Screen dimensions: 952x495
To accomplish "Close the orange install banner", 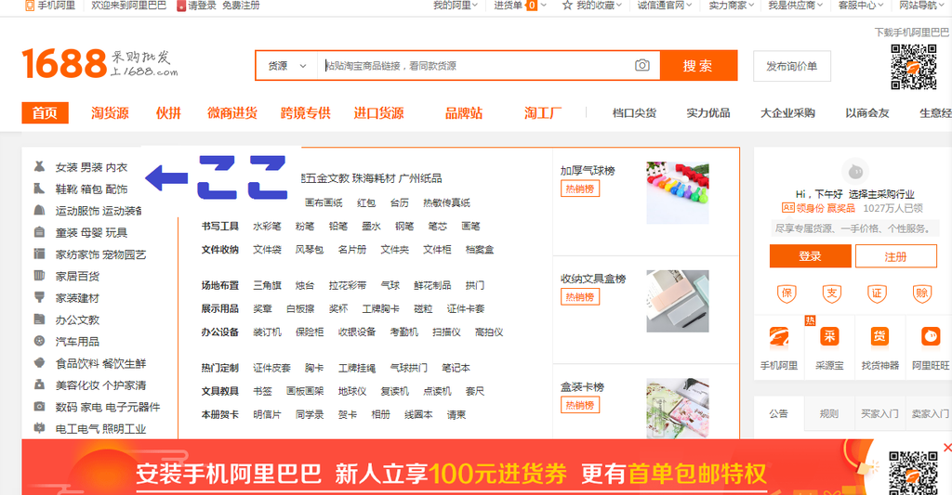I will [x=947, y=448].
